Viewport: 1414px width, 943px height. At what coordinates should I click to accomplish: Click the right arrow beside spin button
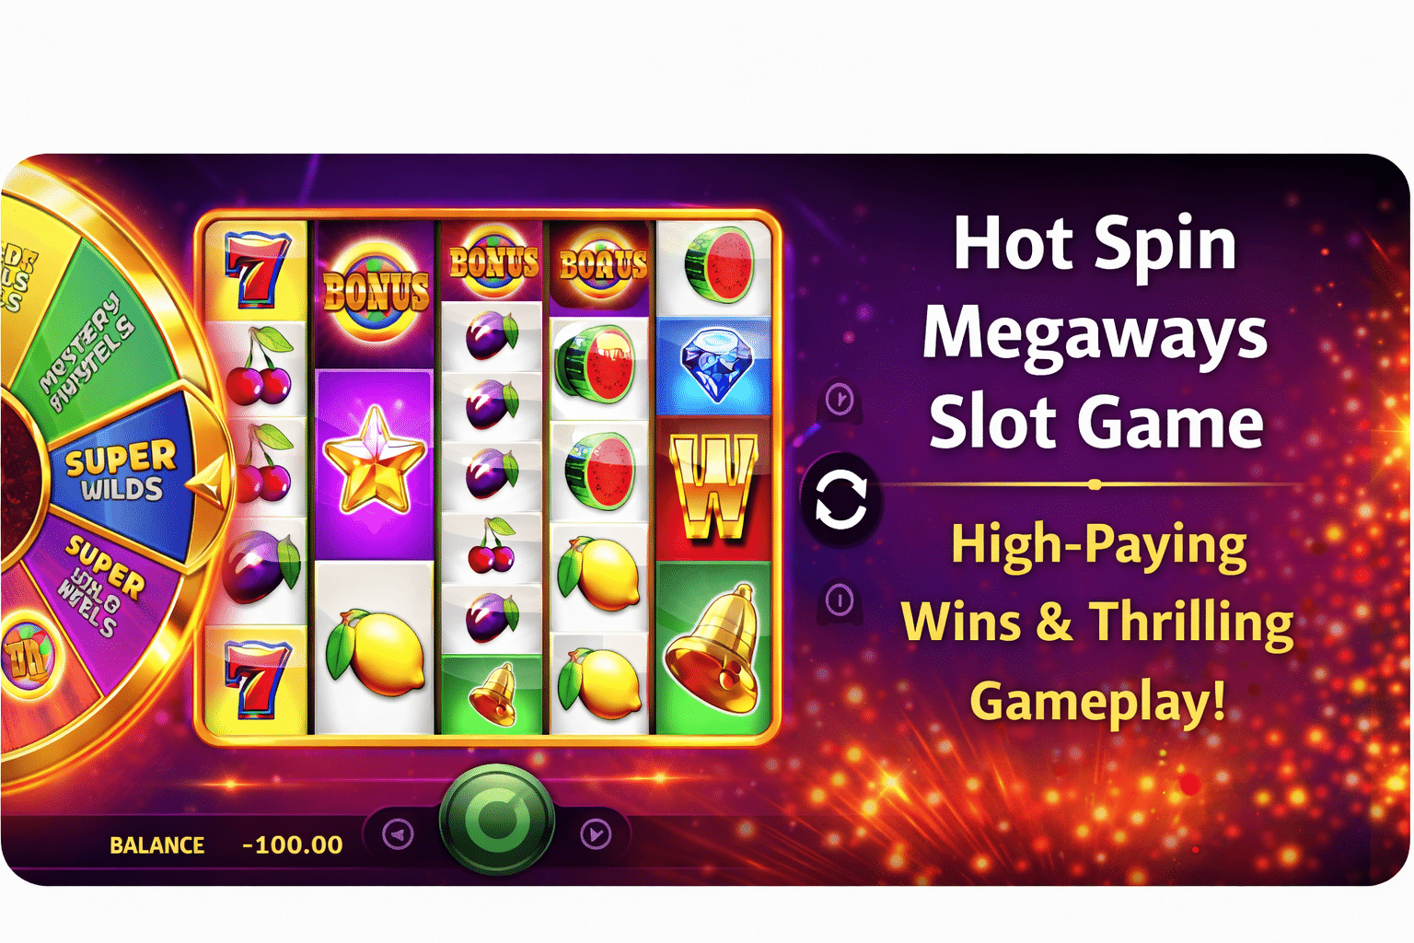[596, 835]
